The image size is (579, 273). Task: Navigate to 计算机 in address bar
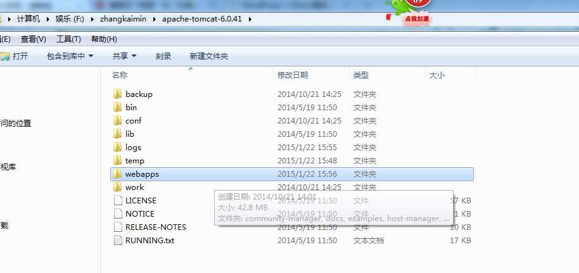click(x=29, y=19)
